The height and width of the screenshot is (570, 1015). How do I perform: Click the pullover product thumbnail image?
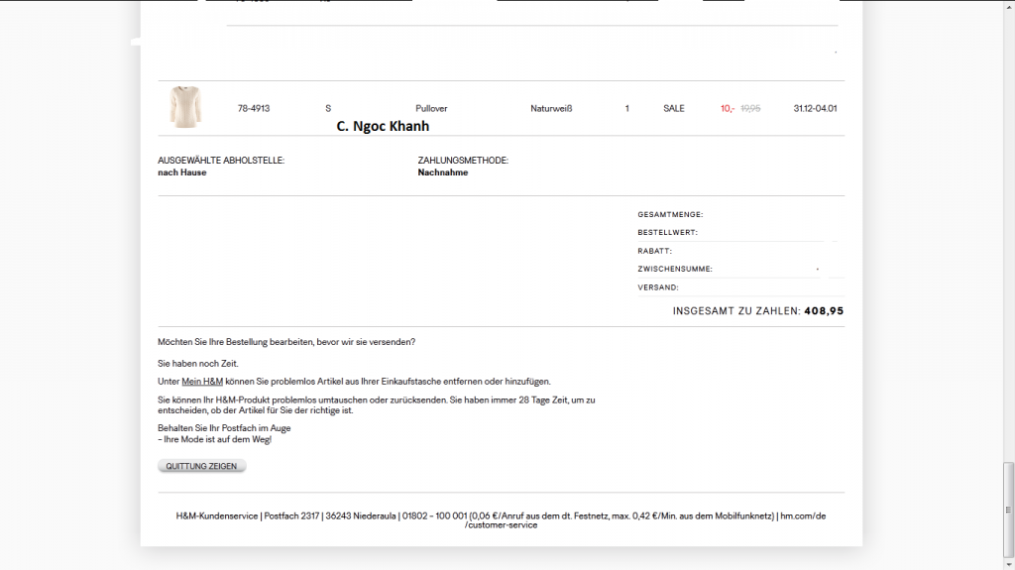183,107
